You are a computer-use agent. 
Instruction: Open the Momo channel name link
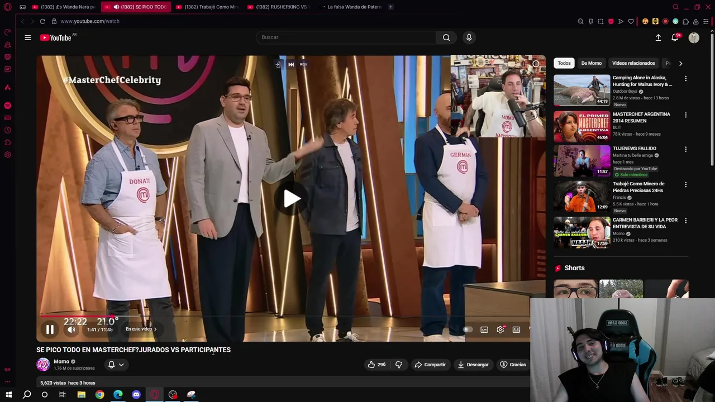click(x=61, y=361)
